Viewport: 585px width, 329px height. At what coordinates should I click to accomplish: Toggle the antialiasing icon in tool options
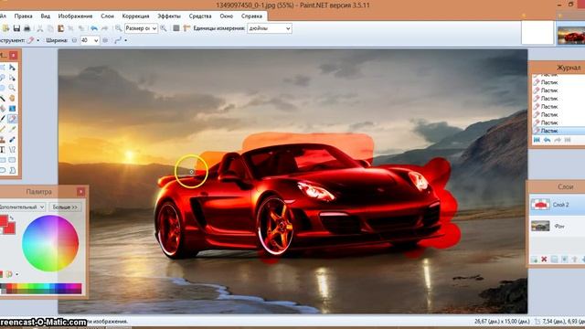pyautogui.click(x=118, y=40)
